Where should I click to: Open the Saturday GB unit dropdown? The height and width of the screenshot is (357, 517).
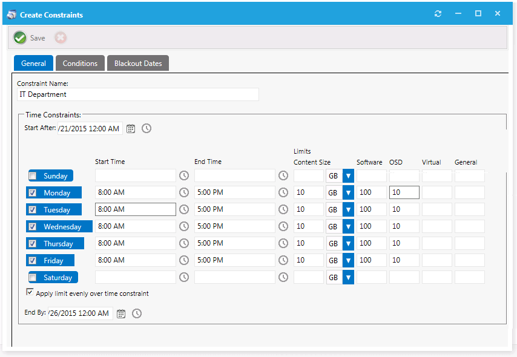pos(348,277)
